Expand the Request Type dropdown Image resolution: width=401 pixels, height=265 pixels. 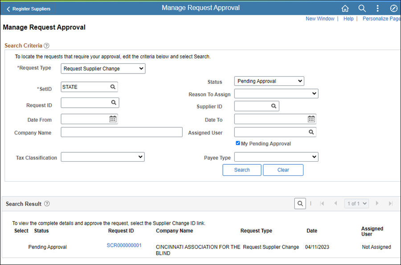tap(103, 69)
